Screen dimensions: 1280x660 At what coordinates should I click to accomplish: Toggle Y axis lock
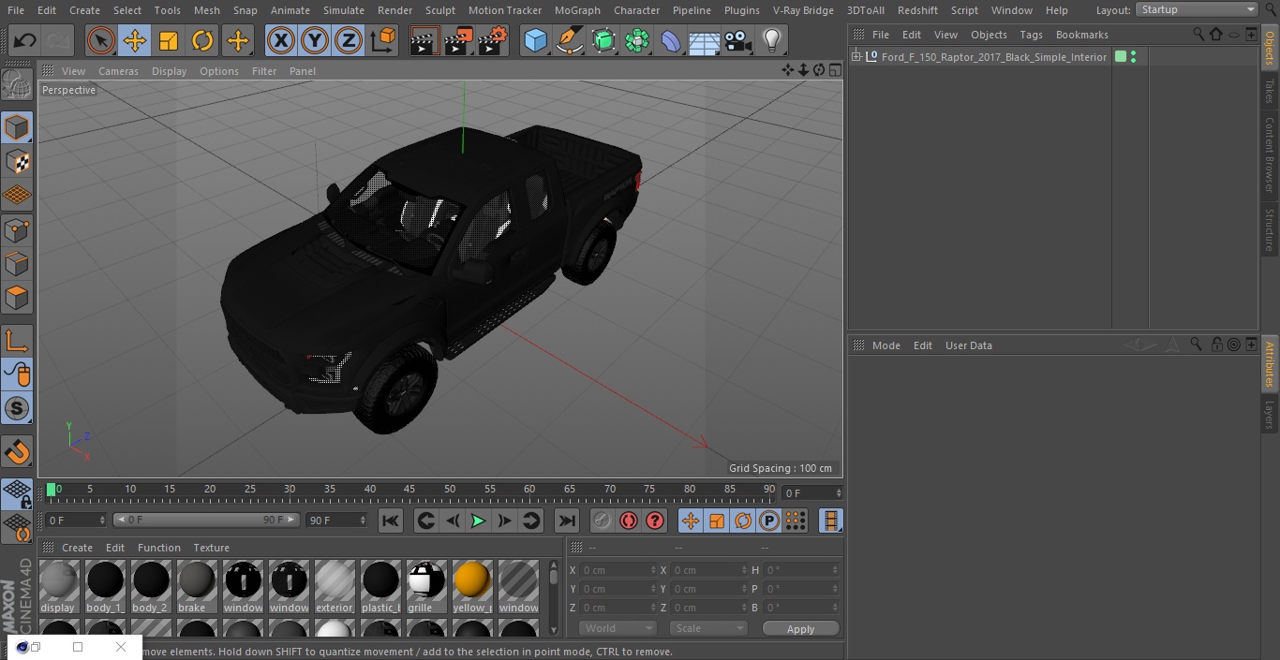point(314,40)
